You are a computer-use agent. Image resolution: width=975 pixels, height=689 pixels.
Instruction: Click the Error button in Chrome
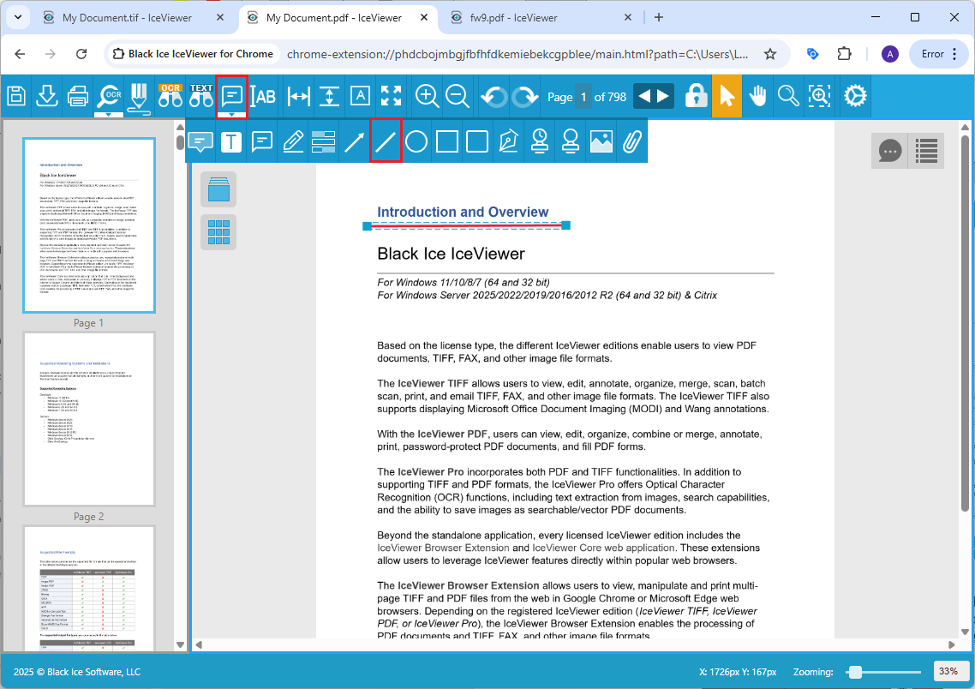938,54
